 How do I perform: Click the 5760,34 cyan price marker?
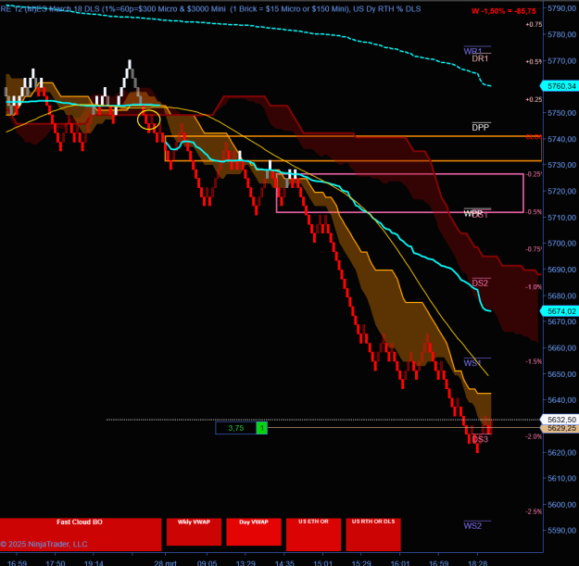click(x=560, y=86)
